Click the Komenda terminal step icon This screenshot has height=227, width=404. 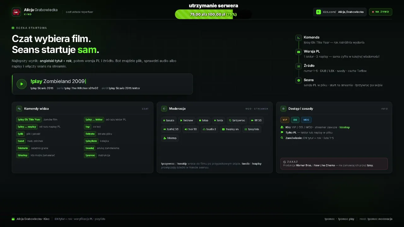pos(299,38)
